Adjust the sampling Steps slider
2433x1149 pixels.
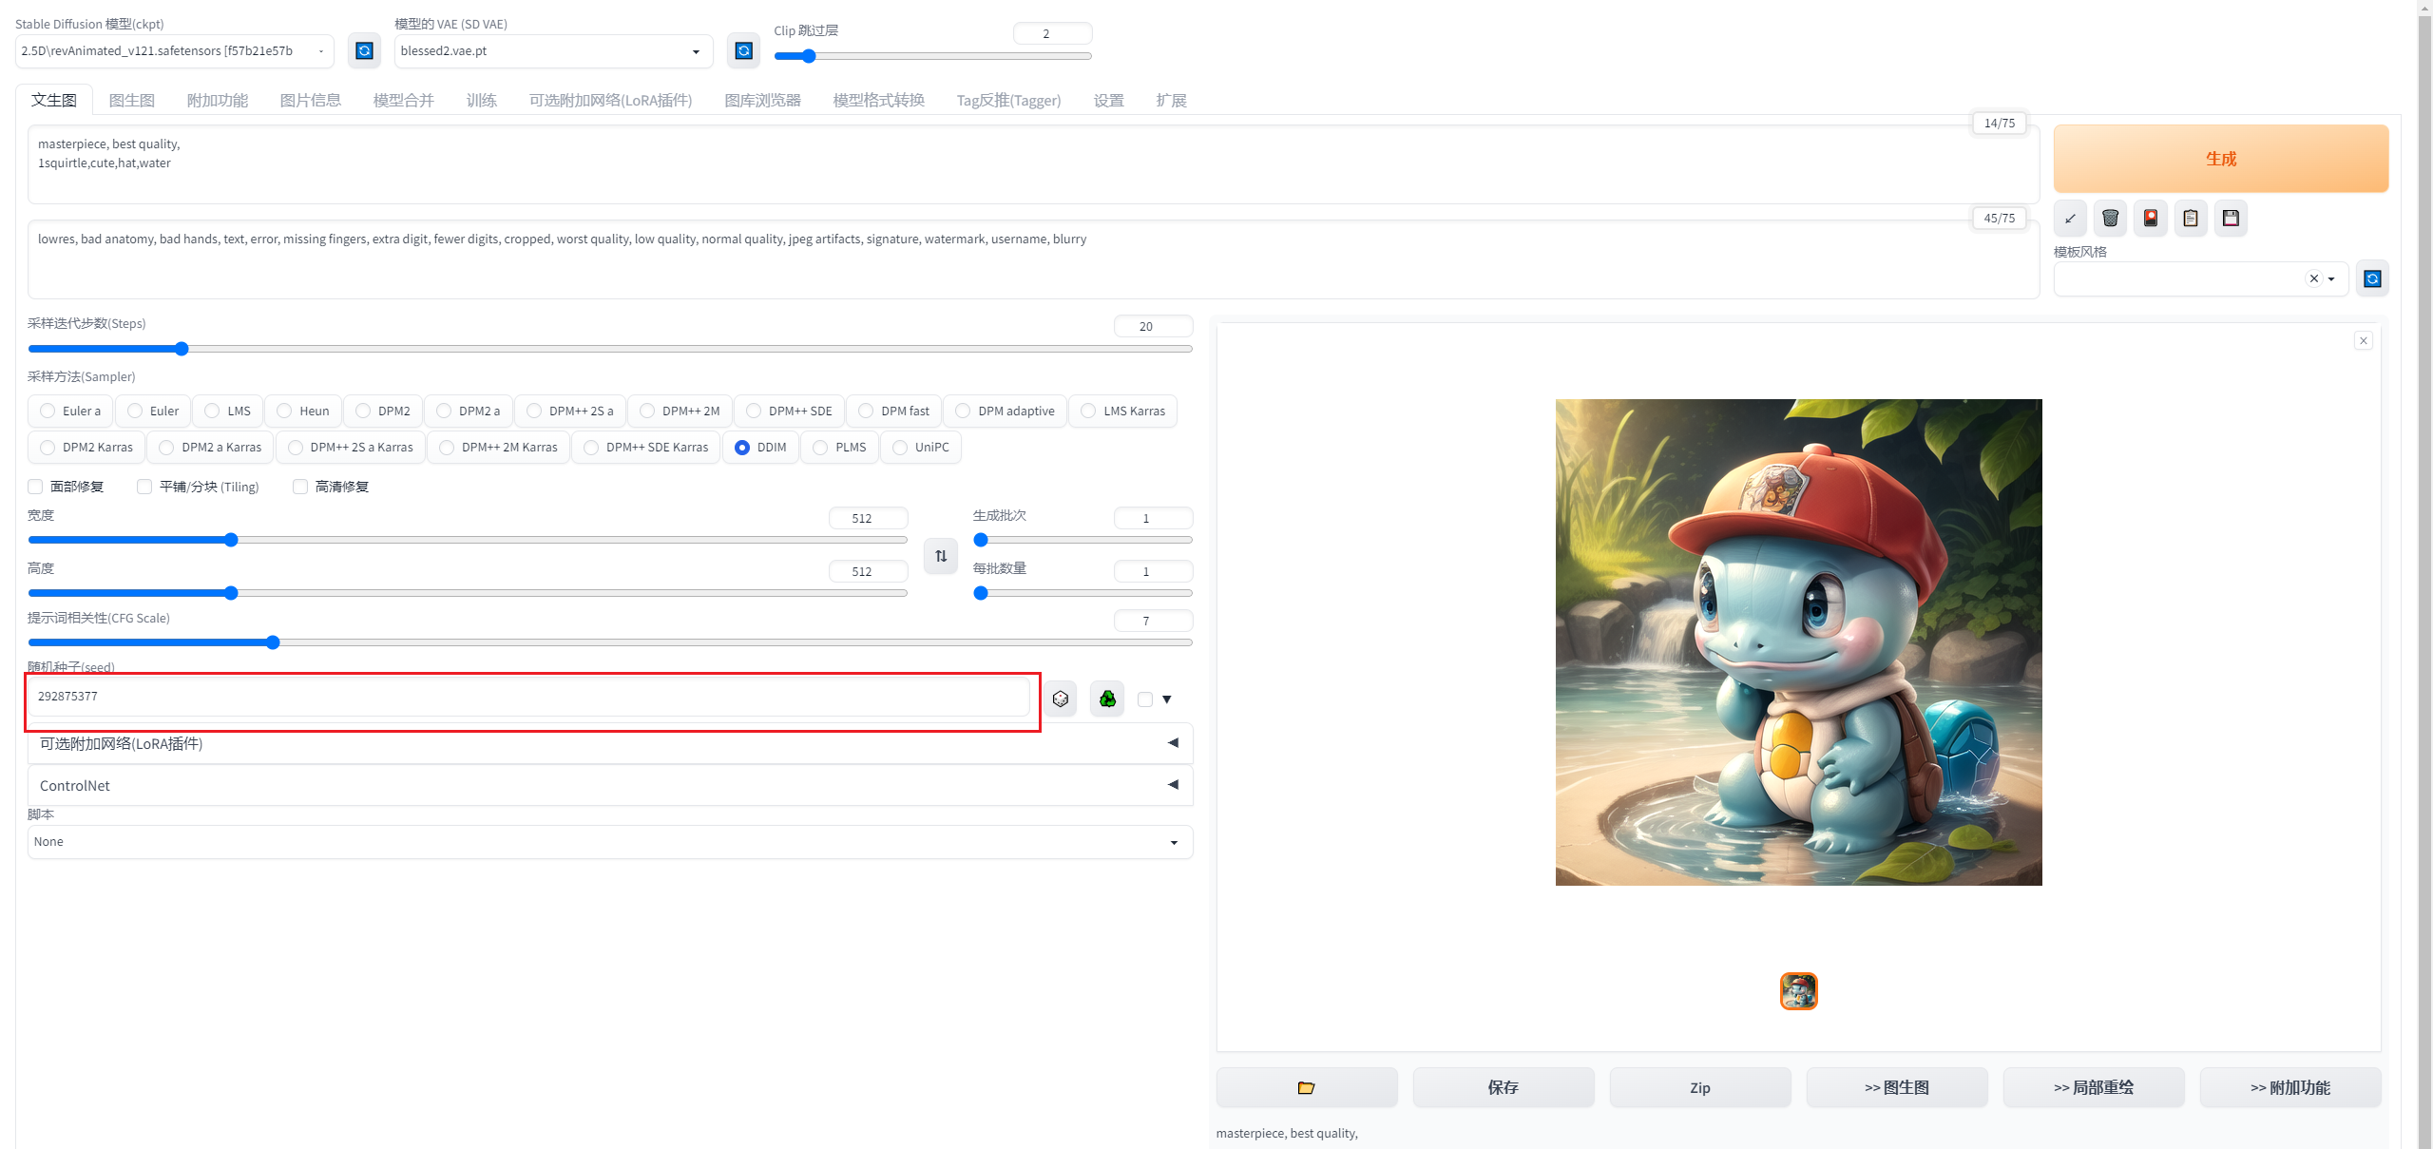click(610, 349)
